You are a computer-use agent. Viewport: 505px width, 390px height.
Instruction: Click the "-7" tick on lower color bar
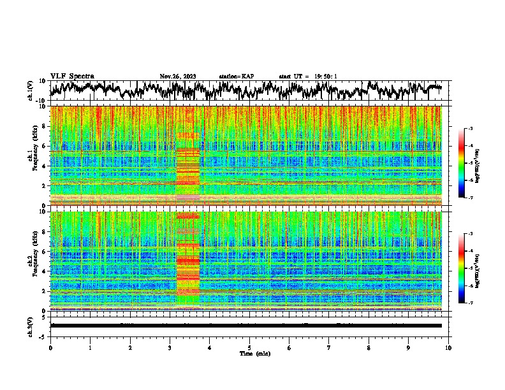(470, 303)
